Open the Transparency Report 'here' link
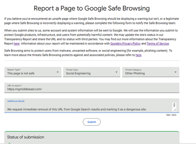This screenshot has width=196, height=144. [x=16, y=43]
